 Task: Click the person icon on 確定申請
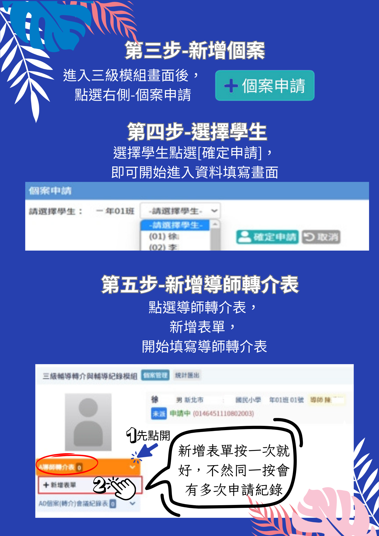(244, 237)
